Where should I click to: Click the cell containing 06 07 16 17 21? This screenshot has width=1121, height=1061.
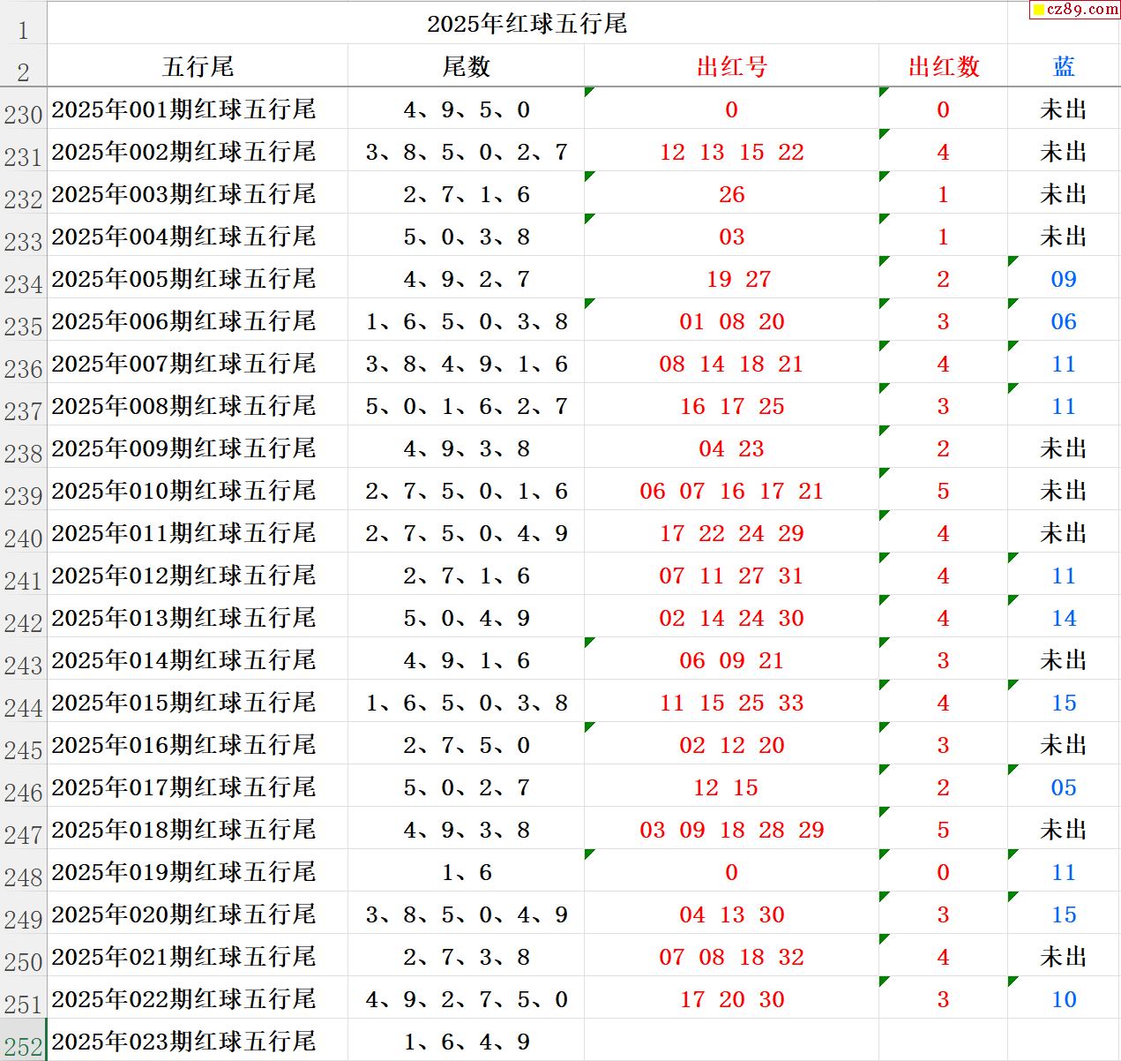[731, 491]
